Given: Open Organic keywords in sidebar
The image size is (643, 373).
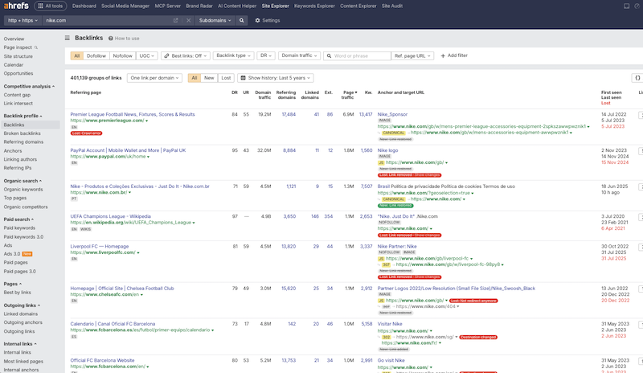Looking at the screenshot, I should pyautogui.click(x=23, y=190).
